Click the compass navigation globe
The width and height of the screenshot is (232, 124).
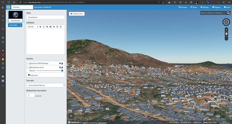[226, 22]
